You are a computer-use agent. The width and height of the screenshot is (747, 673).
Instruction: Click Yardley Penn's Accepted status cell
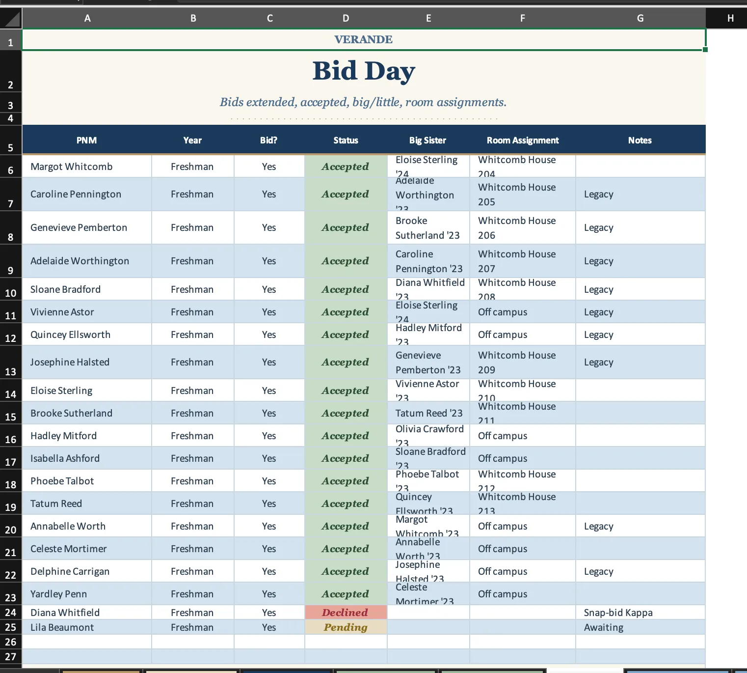tap(346, 594)
